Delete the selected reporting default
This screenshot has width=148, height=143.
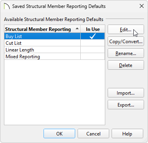[126, 65]
